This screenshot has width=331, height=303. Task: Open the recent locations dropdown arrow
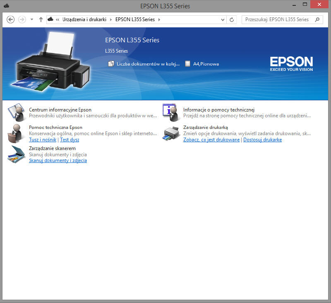[32, 19]
